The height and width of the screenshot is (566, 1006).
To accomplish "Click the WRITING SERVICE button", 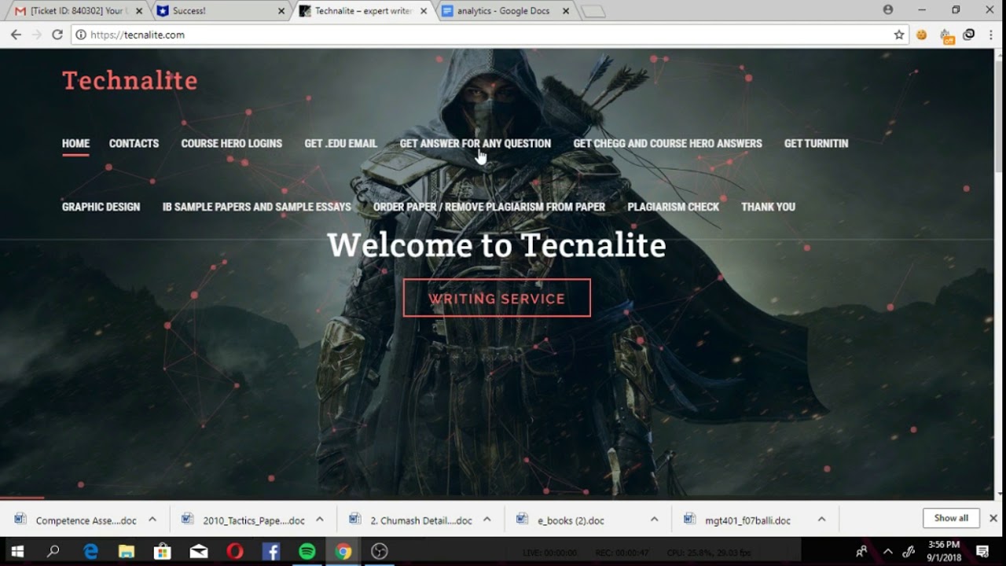I will point(497,298).
